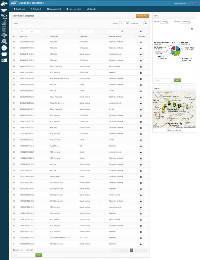Open the calculator sidebar icon

pyautogui.click(x=4, y=29)
